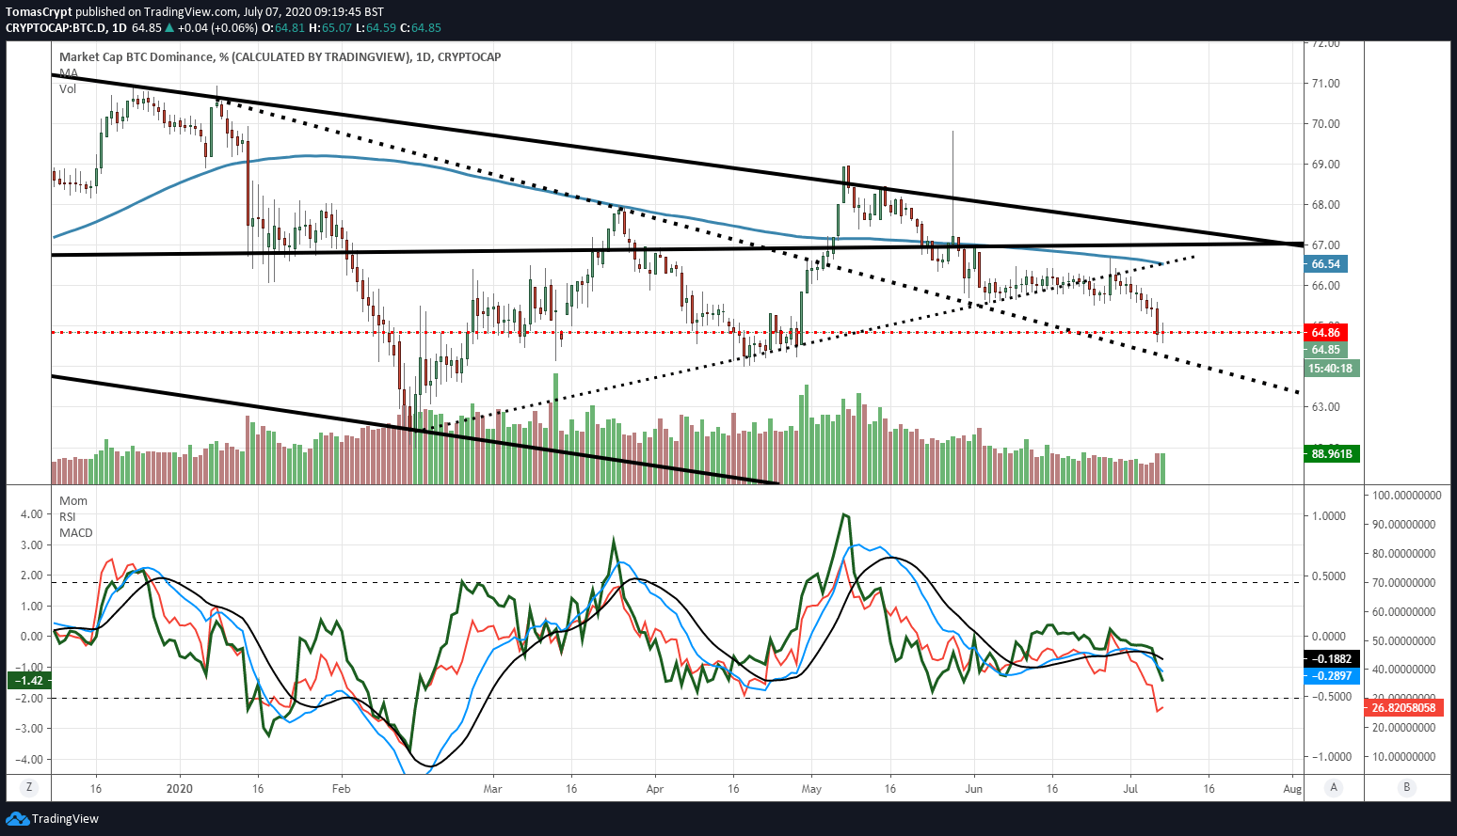
Task: Open the MACD indicator legend
Action: (x=76, y=532)
